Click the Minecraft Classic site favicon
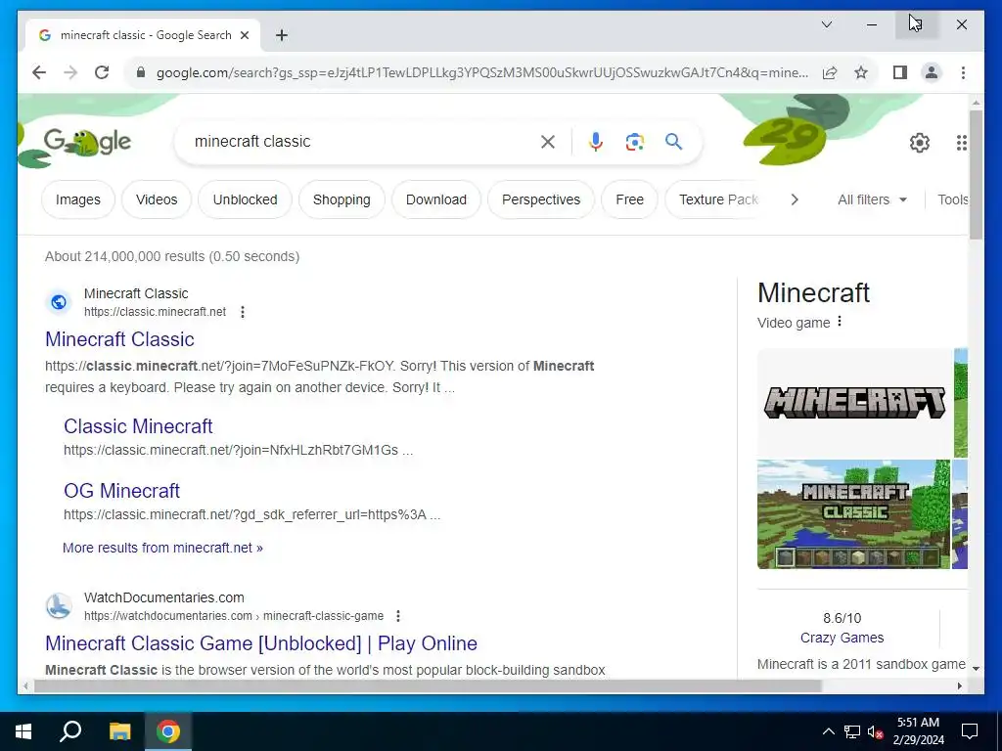 (x=59, y=302)
